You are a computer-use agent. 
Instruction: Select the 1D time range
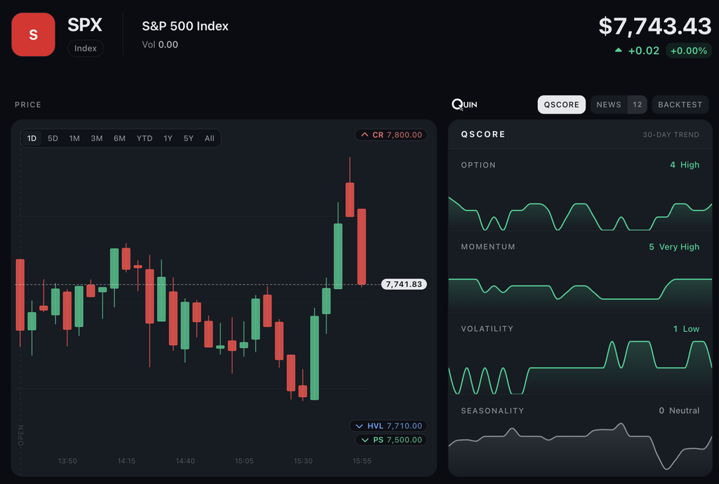(32, 138)
